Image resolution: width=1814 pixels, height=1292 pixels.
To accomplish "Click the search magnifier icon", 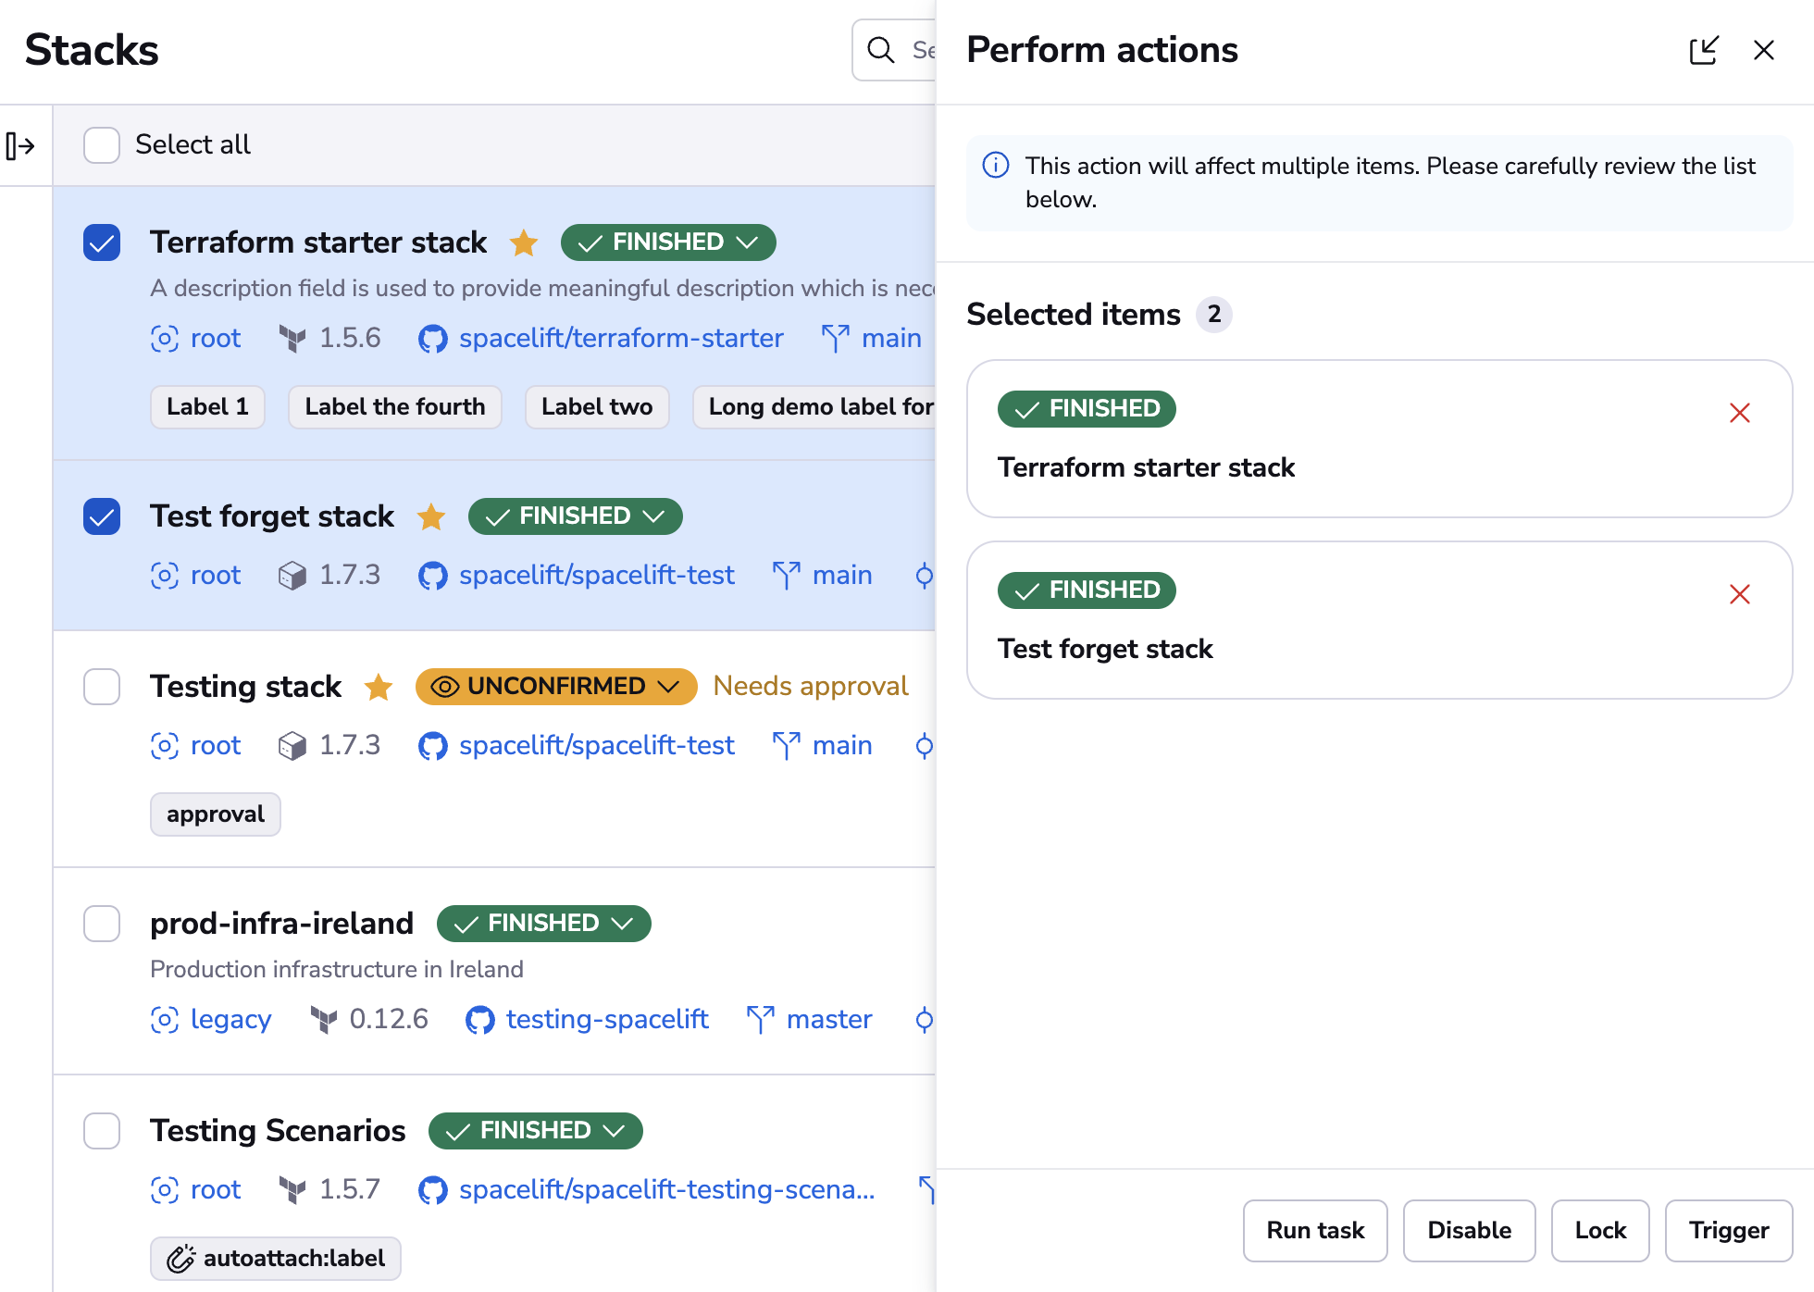I will click(x=879, y=50).
